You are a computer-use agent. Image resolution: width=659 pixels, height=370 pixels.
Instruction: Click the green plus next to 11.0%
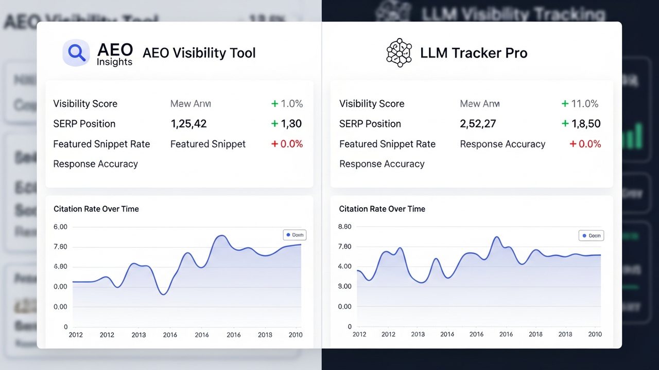click(565, 104)
